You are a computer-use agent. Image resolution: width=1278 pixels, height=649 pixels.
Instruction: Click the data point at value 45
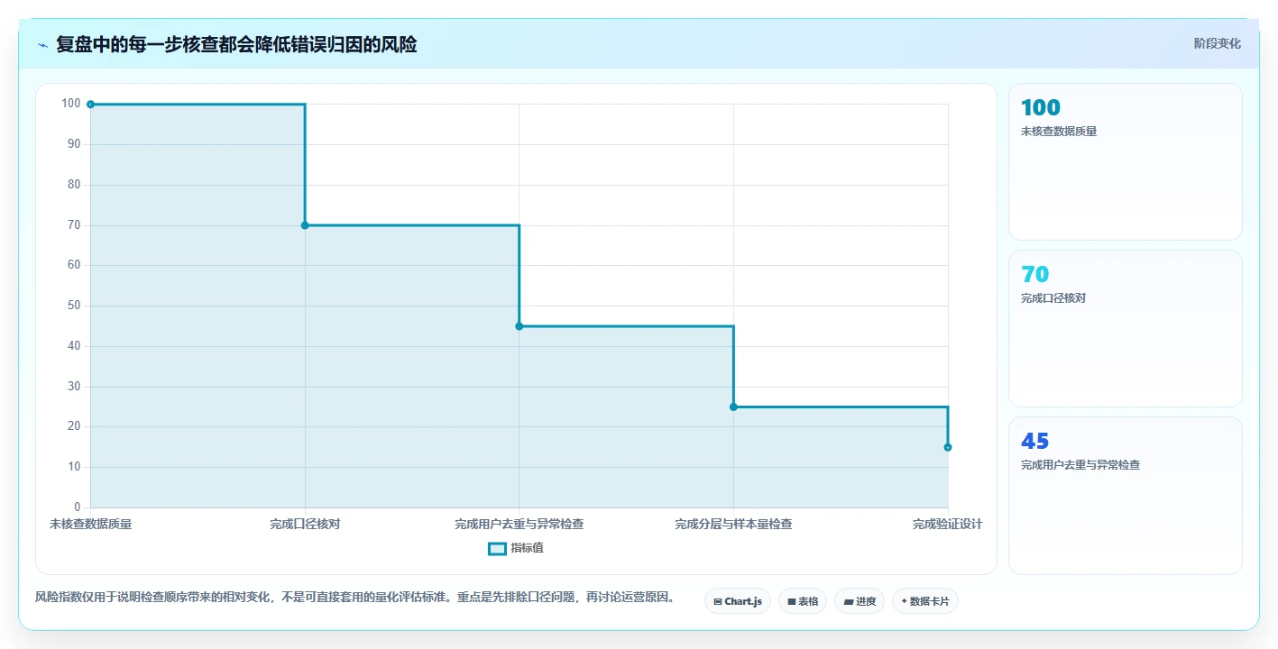click(519, 326)
